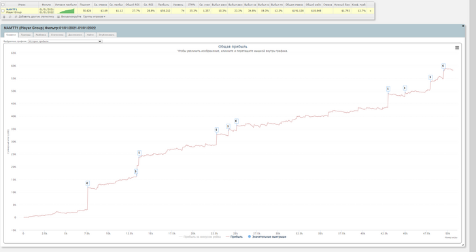Click the € win marker near the 60K peak

pyautogui.click(x=443, y=66)
